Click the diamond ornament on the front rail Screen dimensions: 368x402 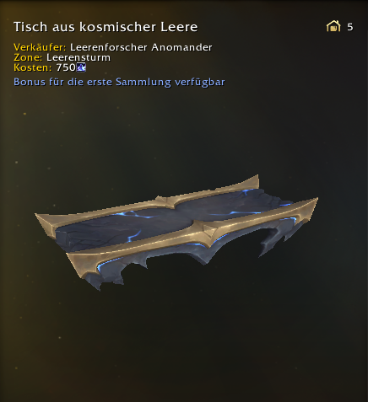click(208, 232)
